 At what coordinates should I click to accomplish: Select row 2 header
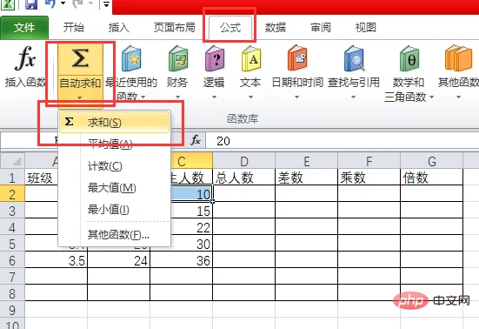point(12,194)
